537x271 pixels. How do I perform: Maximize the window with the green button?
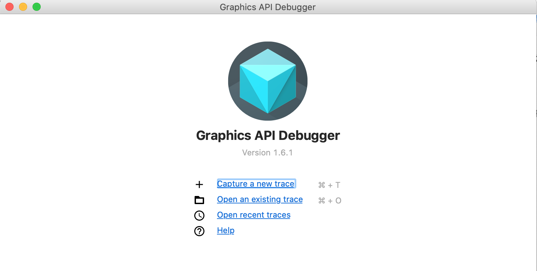[x=37, y=7]
